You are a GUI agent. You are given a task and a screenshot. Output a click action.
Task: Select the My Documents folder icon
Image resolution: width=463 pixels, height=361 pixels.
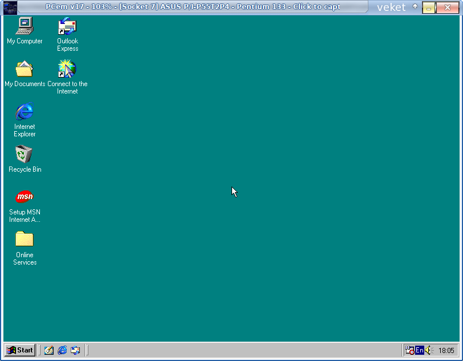25,73
